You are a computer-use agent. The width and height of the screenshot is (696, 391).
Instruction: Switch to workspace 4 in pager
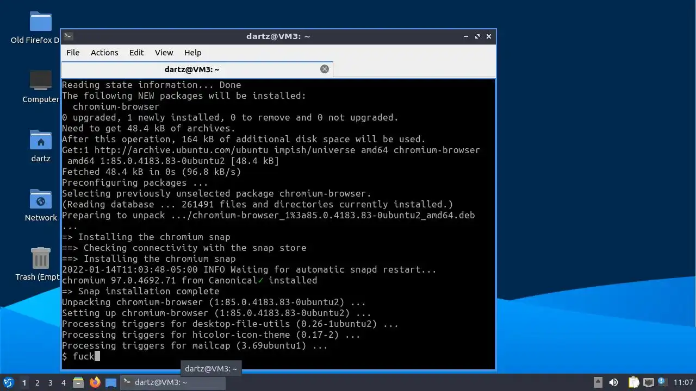tap(63, 383)
